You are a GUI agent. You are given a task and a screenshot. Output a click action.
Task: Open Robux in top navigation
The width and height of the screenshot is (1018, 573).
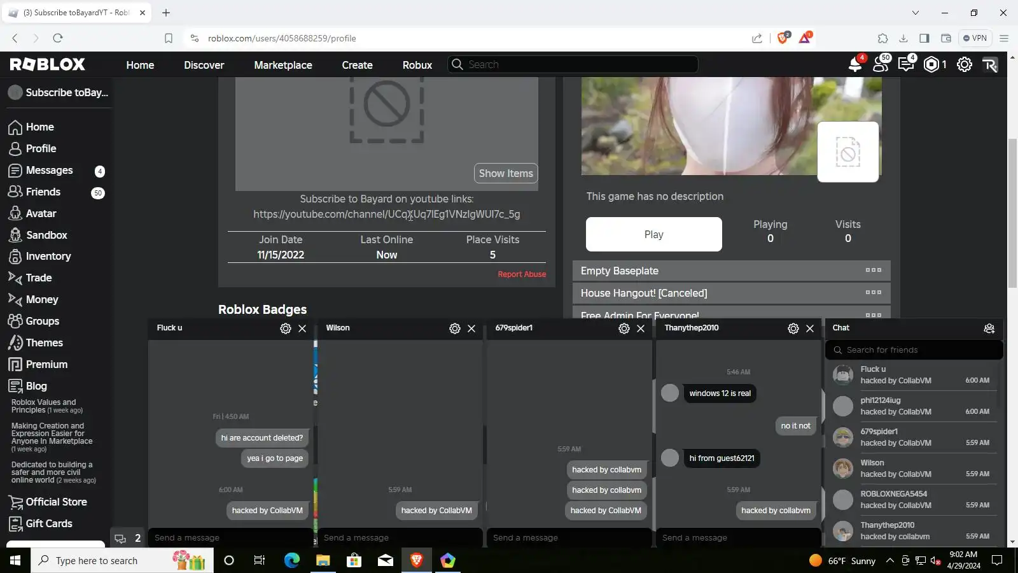tap(417, 65)
